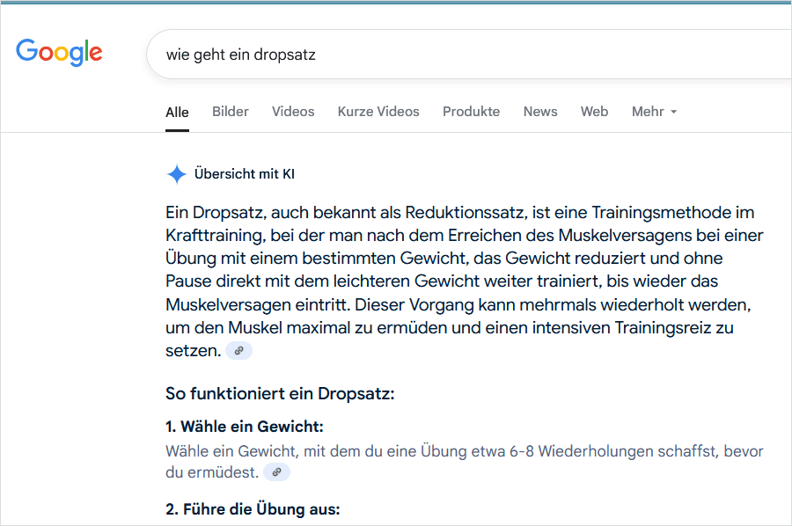
Task: Open the source link icon after 'du ermüdest.'
Action: (x=277, y=472)
